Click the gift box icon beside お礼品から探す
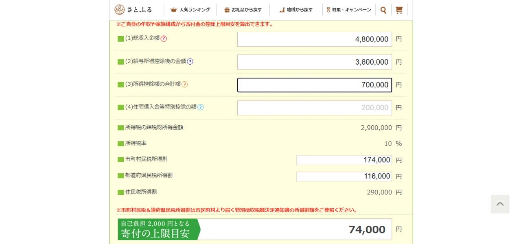 (x=227, y=10)
